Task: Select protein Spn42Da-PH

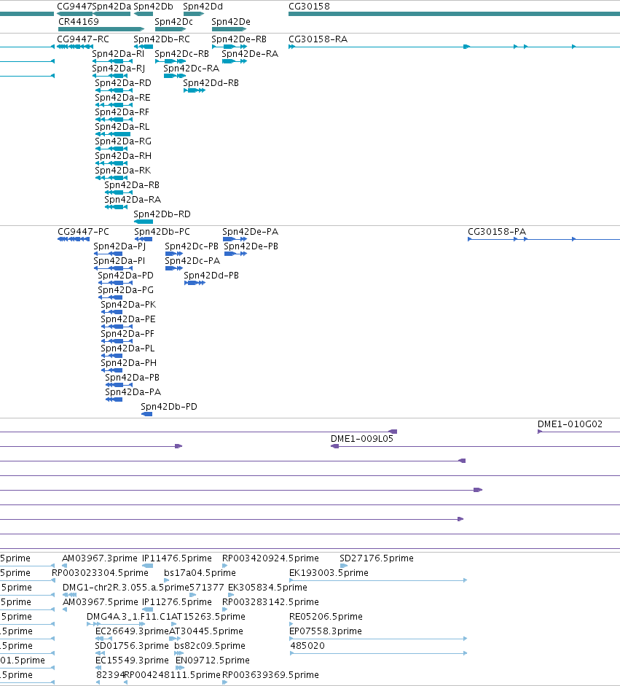Action: tap(128, 363)
